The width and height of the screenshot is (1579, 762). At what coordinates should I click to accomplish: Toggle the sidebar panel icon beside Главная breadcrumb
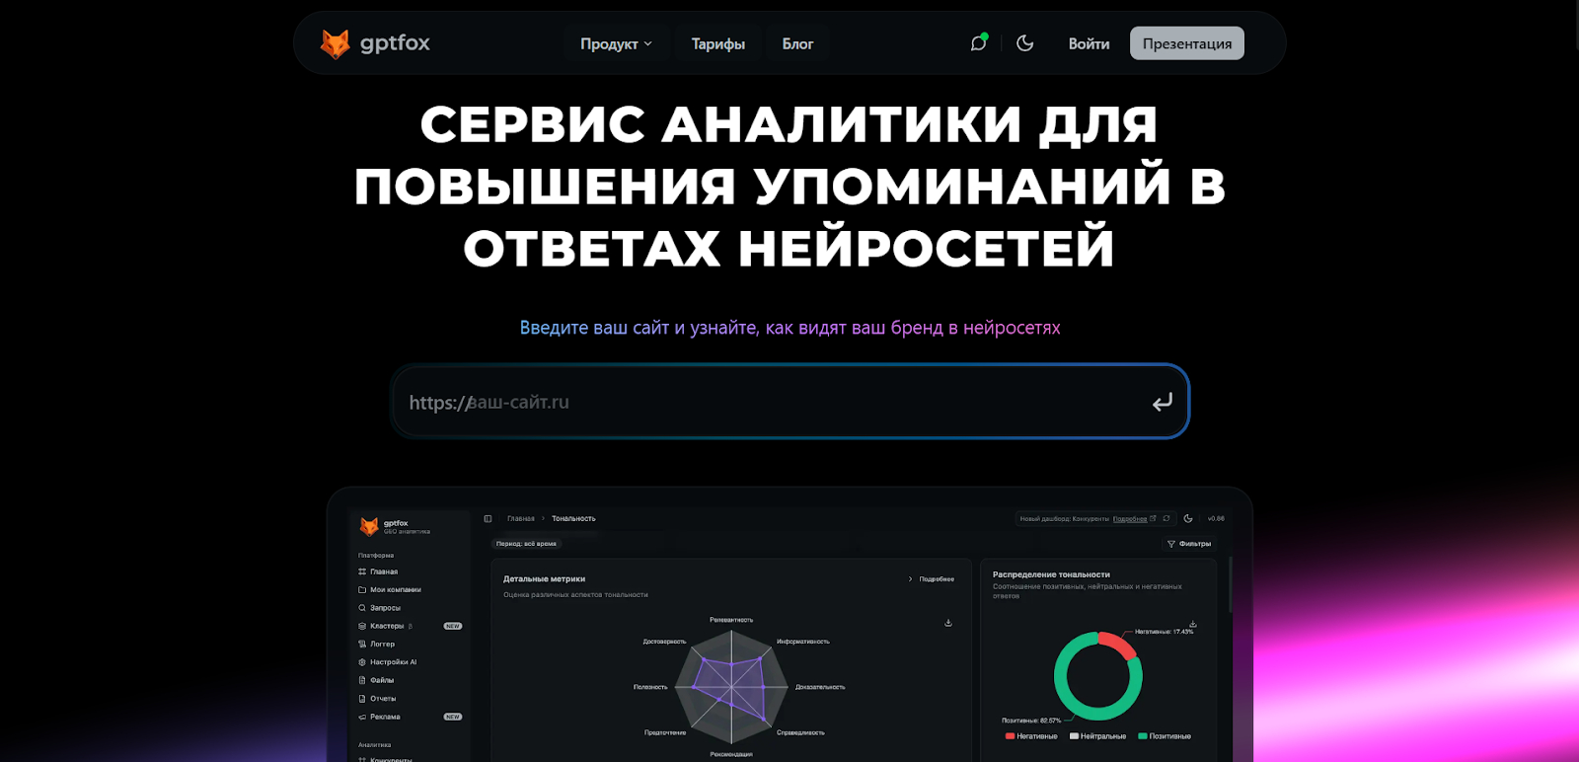click(x=488, y=518)
